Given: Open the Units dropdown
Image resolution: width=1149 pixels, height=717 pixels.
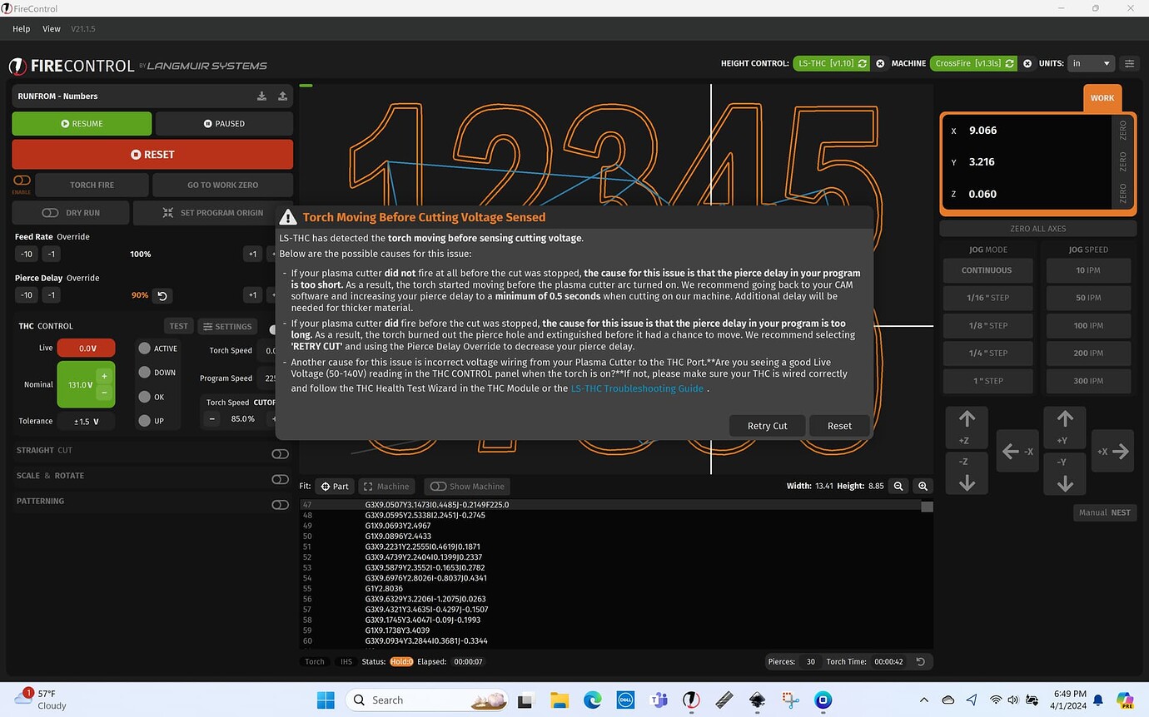Looking at the screenshot, I should 1090,63.
